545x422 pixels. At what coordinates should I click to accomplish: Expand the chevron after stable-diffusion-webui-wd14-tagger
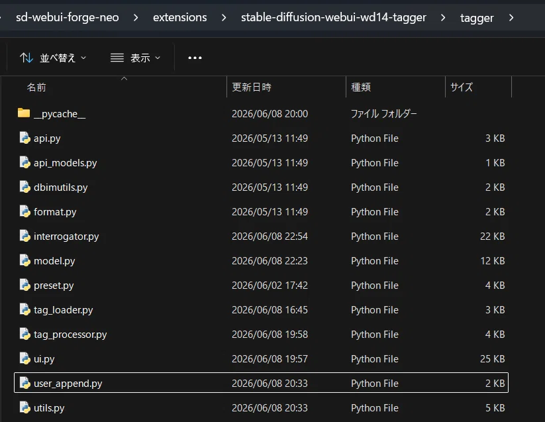[443, 17]
